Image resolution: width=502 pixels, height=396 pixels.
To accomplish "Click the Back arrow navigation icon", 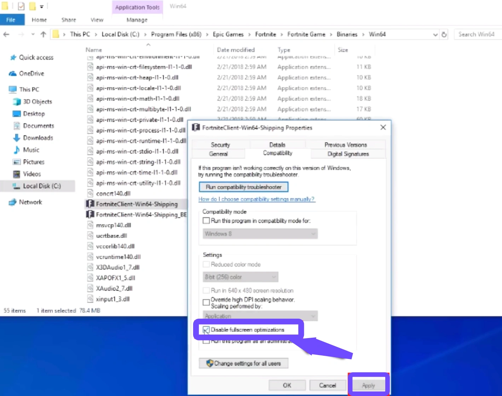I will (x=6, y=34).
